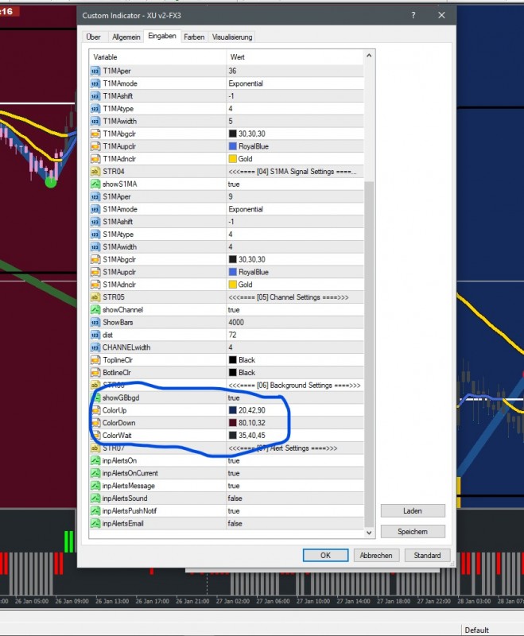524x636 pixels.
Task: Click the showS1MA boolean icon
Action: 95,184
